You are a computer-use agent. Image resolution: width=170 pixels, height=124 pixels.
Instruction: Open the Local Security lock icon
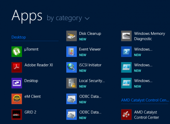[x=71, y=83]
